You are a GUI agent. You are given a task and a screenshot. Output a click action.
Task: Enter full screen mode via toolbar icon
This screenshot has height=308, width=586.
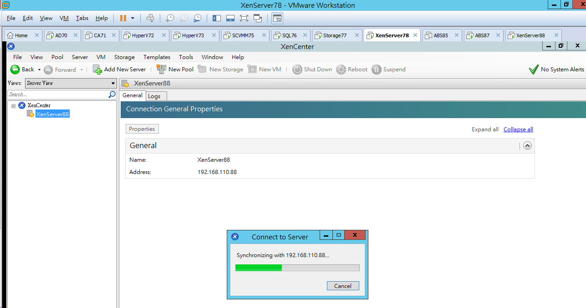click(x=244, y=18)
